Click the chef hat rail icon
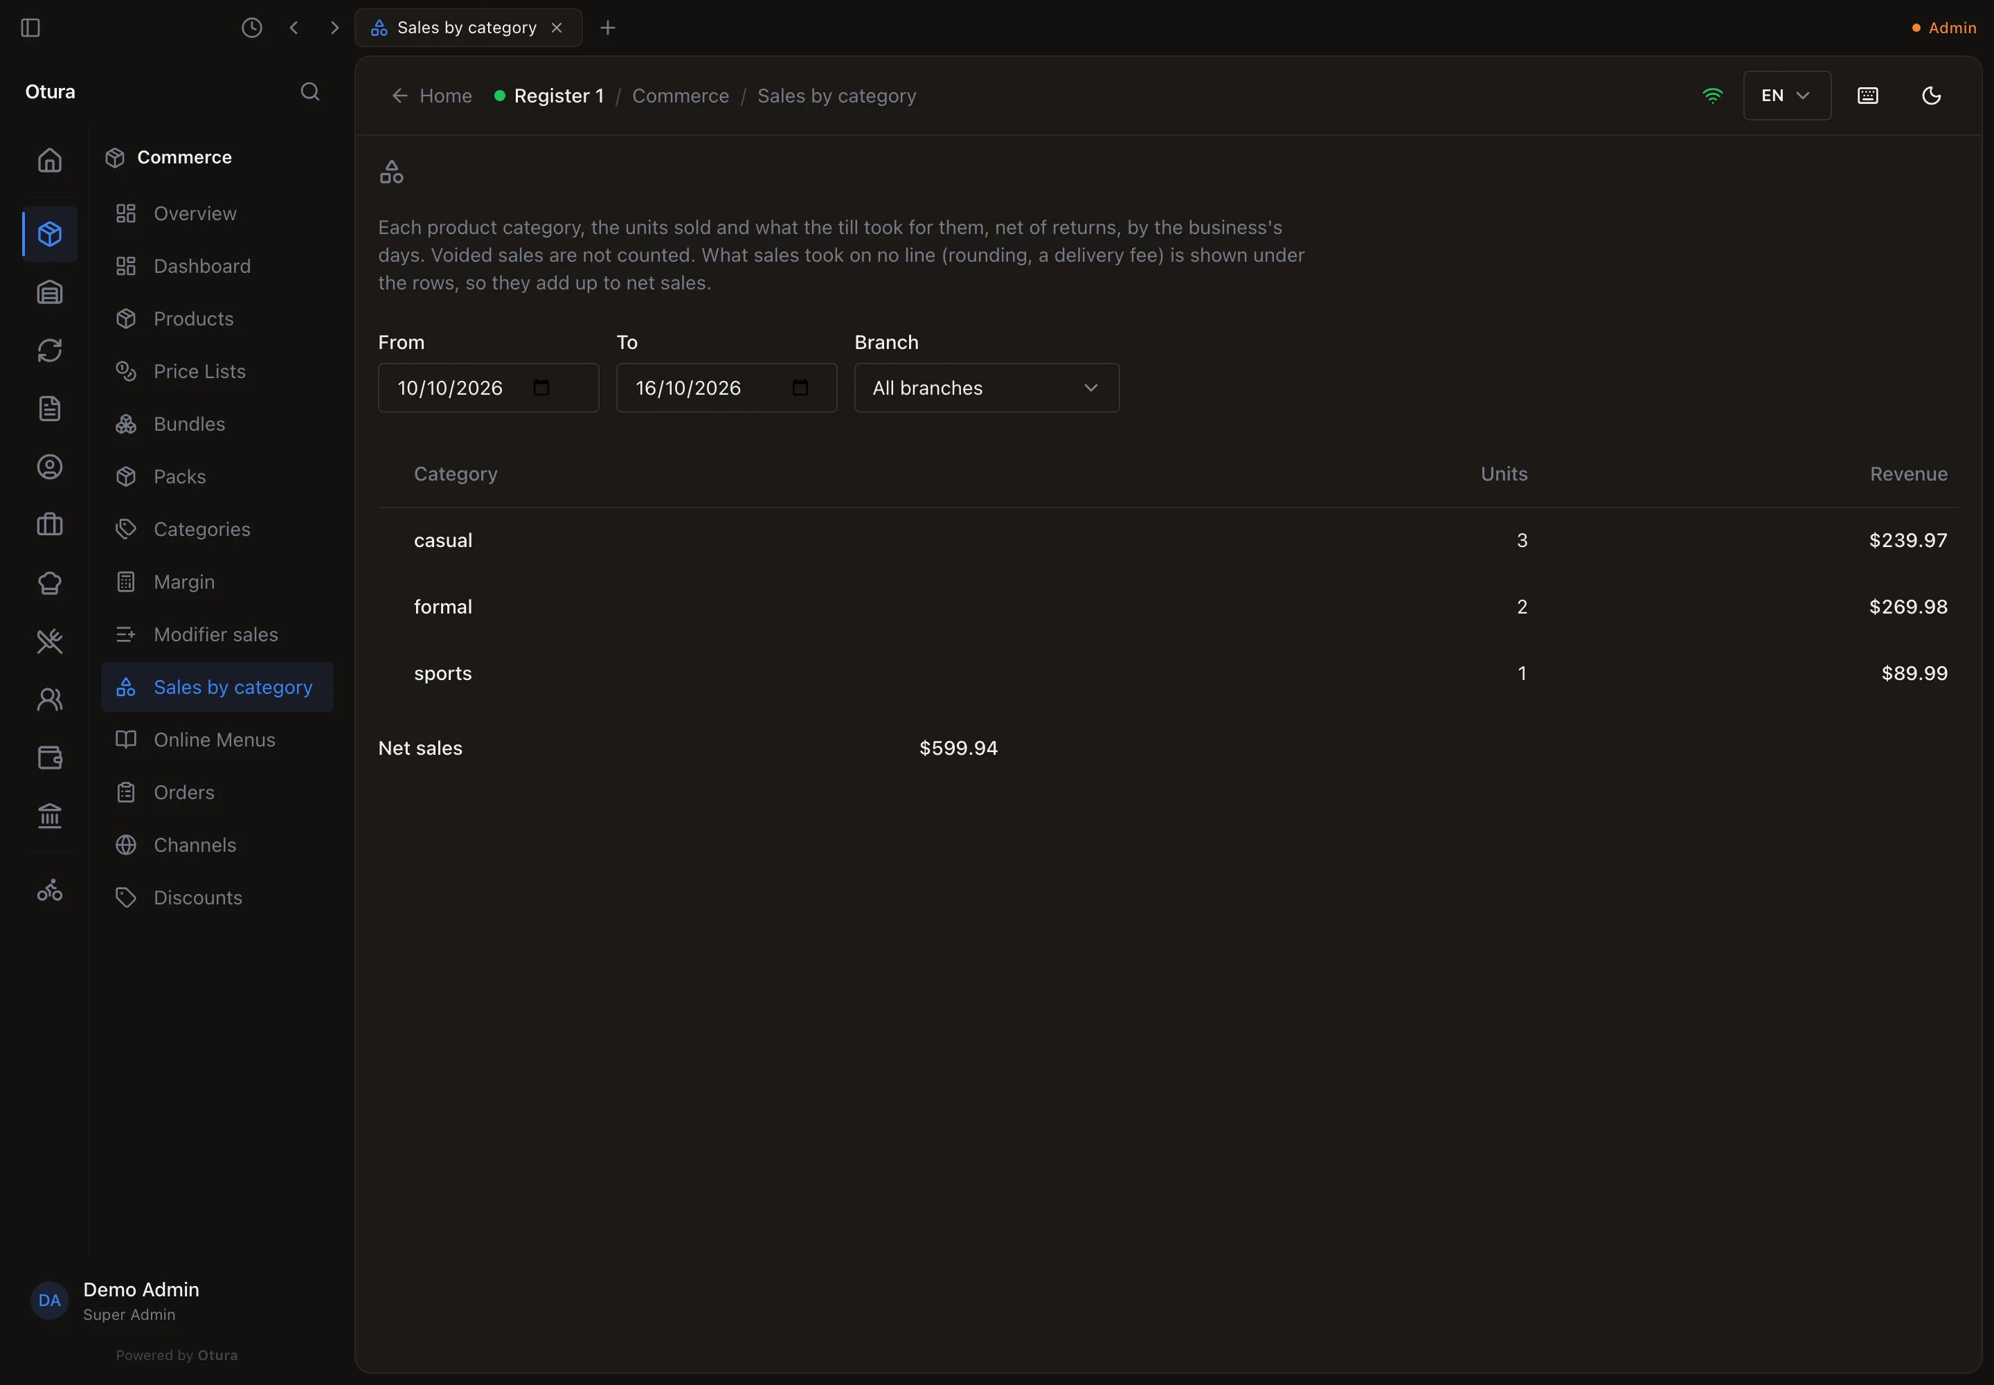This screenshot has height=1385, width=1994. pos(49,583)
